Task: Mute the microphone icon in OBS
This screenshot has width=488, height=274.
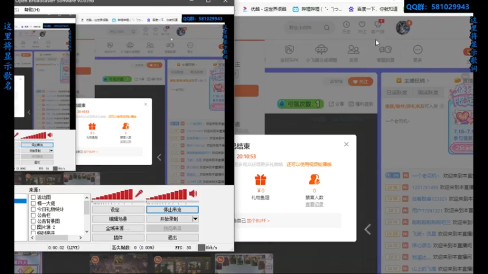Action: pyautogui.click(x=139, y=194)
